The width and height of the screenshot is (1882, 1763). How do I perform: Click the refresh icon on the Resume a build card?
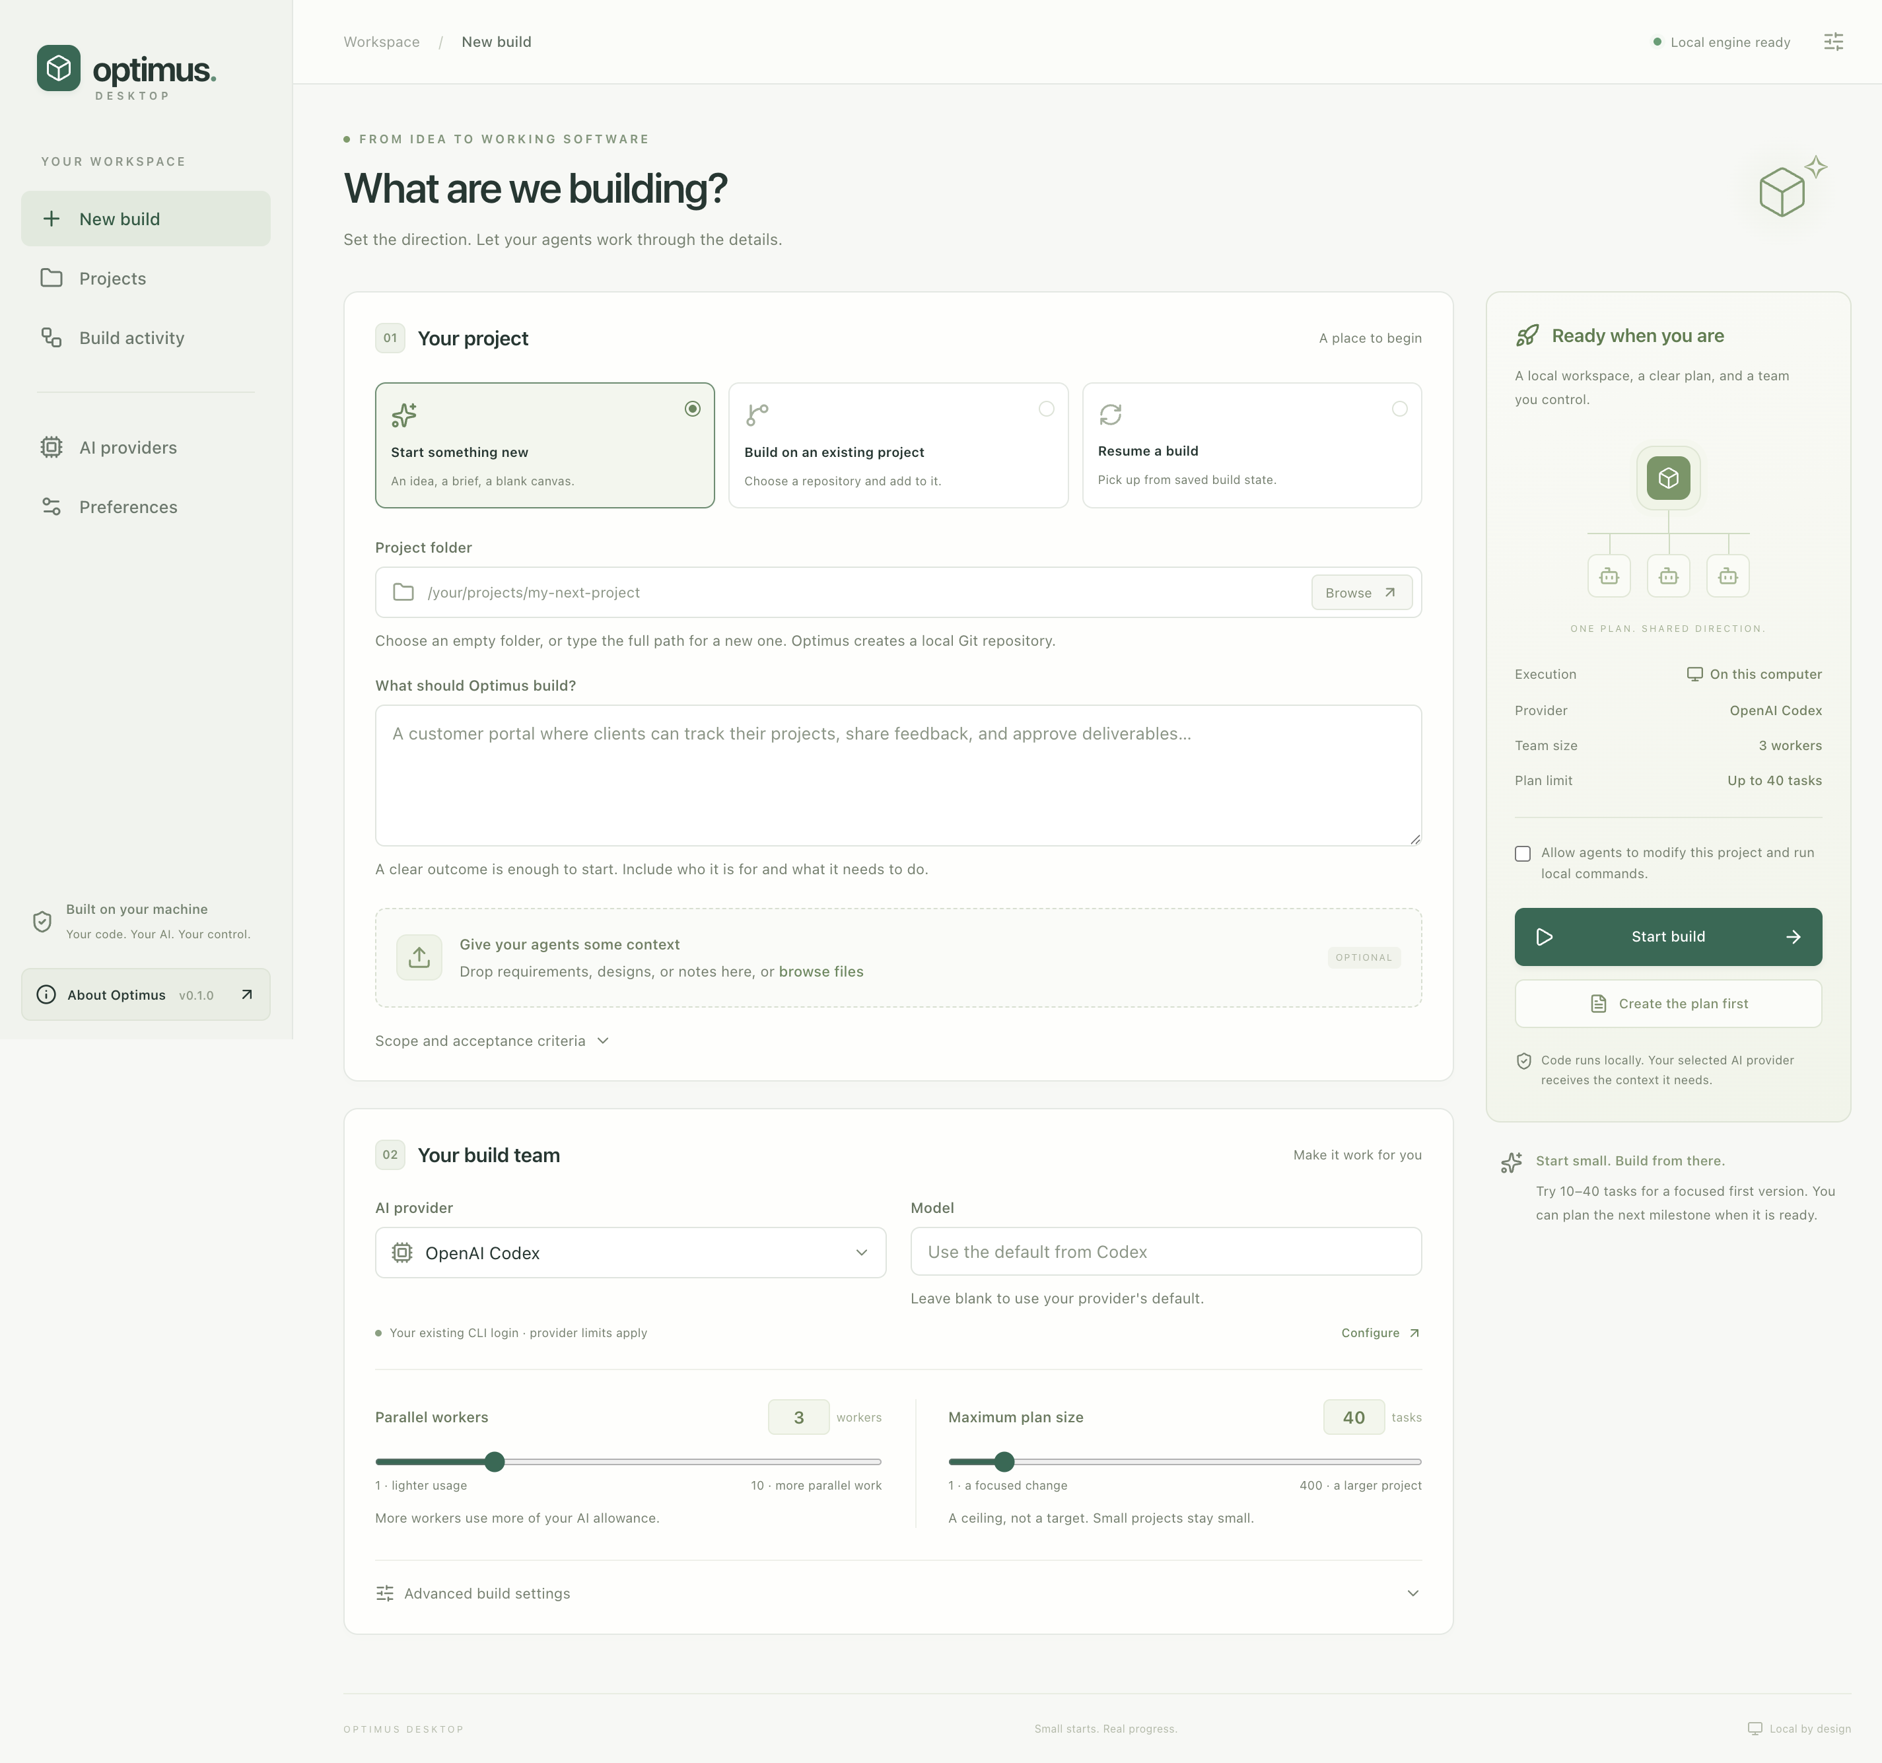click(1111, 414)
